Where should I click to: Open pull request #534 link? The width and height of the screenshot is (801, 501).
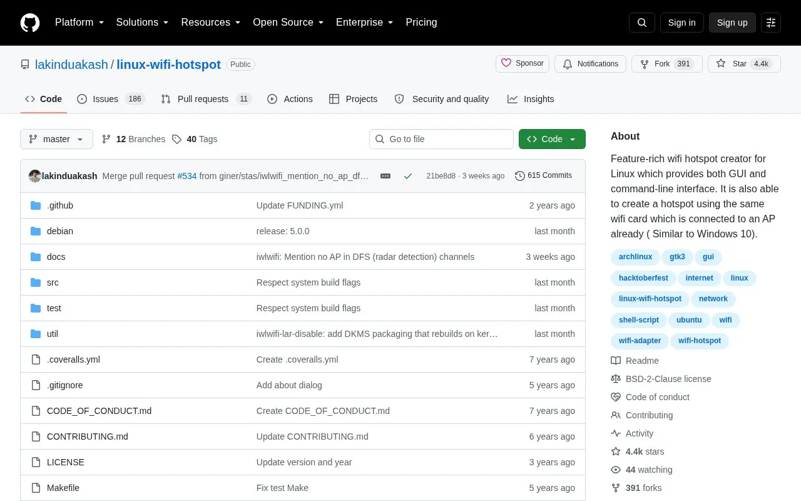187,176
